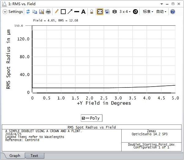Click the refresh/update arrows icon
This screenshot has height=160, width=184.
[28, 12]
